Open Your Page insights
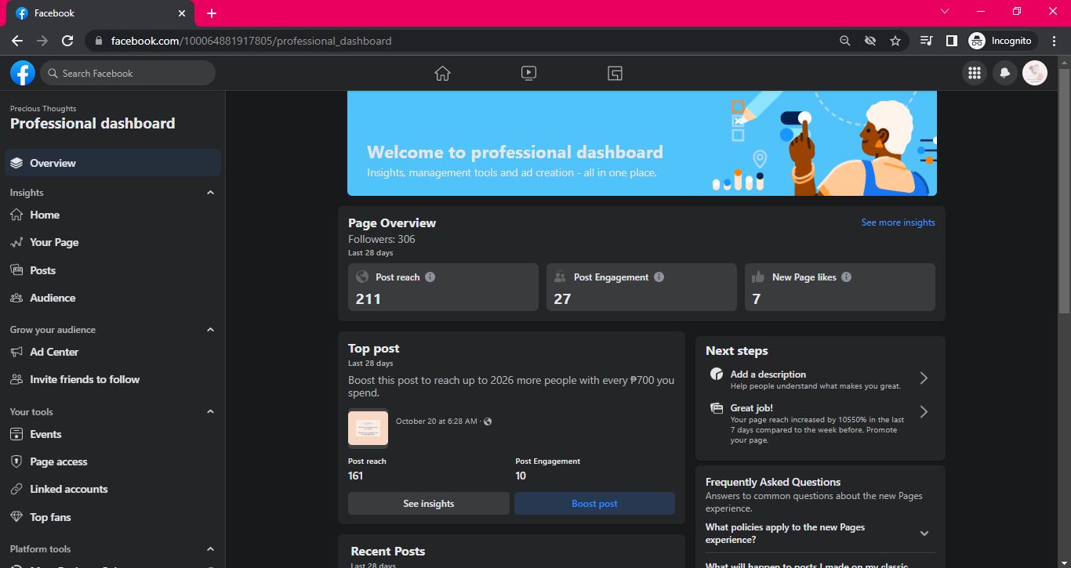 pos(113,242)
